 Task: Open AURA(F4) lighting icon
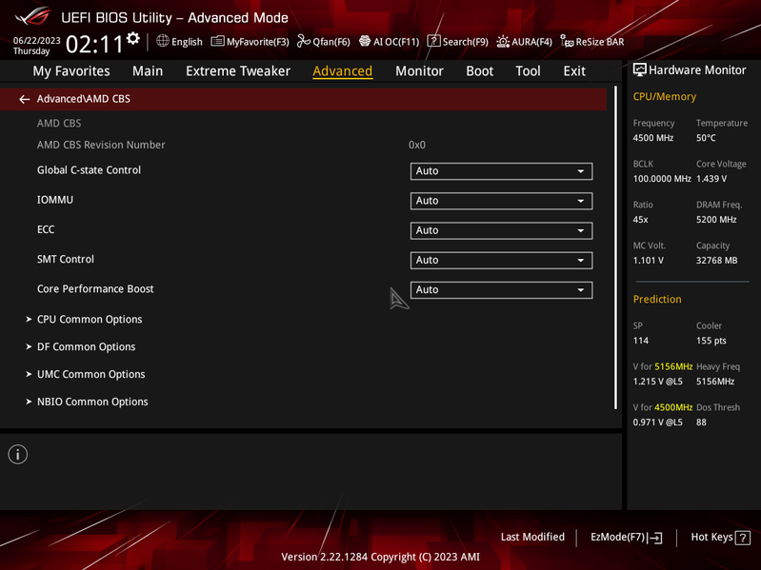point(503,42)
